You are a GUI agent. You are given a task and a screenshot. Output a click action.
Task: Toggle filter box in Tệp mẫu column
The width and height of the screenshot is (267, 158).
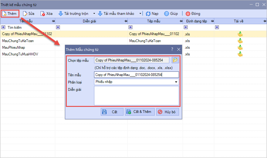pyautogui.click(x=130, y=28)
